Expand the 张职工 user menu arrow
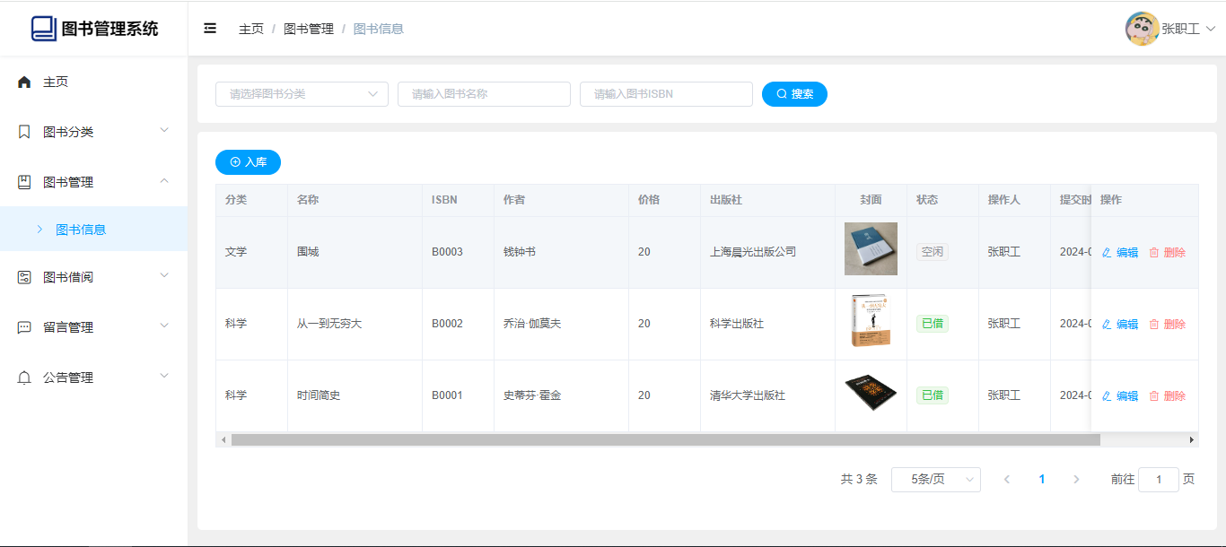The height and width of the screenshot is (547, 1226). [x=1210, y=29]
